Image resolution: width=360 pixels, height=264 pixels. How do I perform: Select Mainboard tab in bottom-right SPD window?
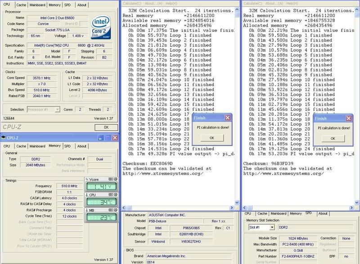[279, 214]
